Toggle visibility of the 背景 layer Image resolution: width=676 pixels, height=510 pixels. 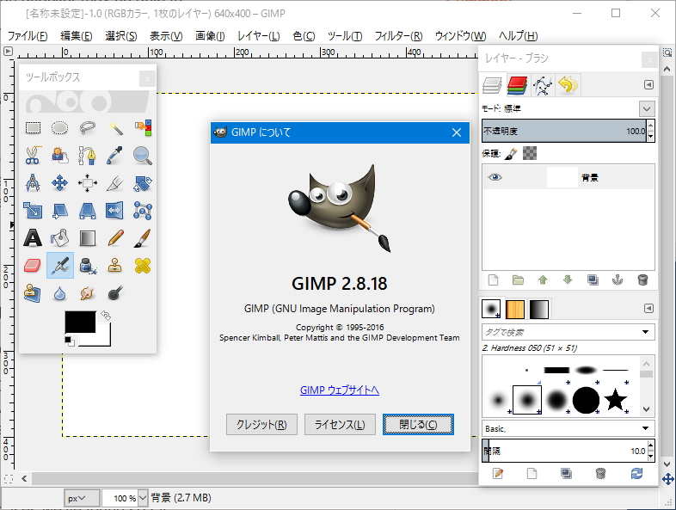[495, 177]
